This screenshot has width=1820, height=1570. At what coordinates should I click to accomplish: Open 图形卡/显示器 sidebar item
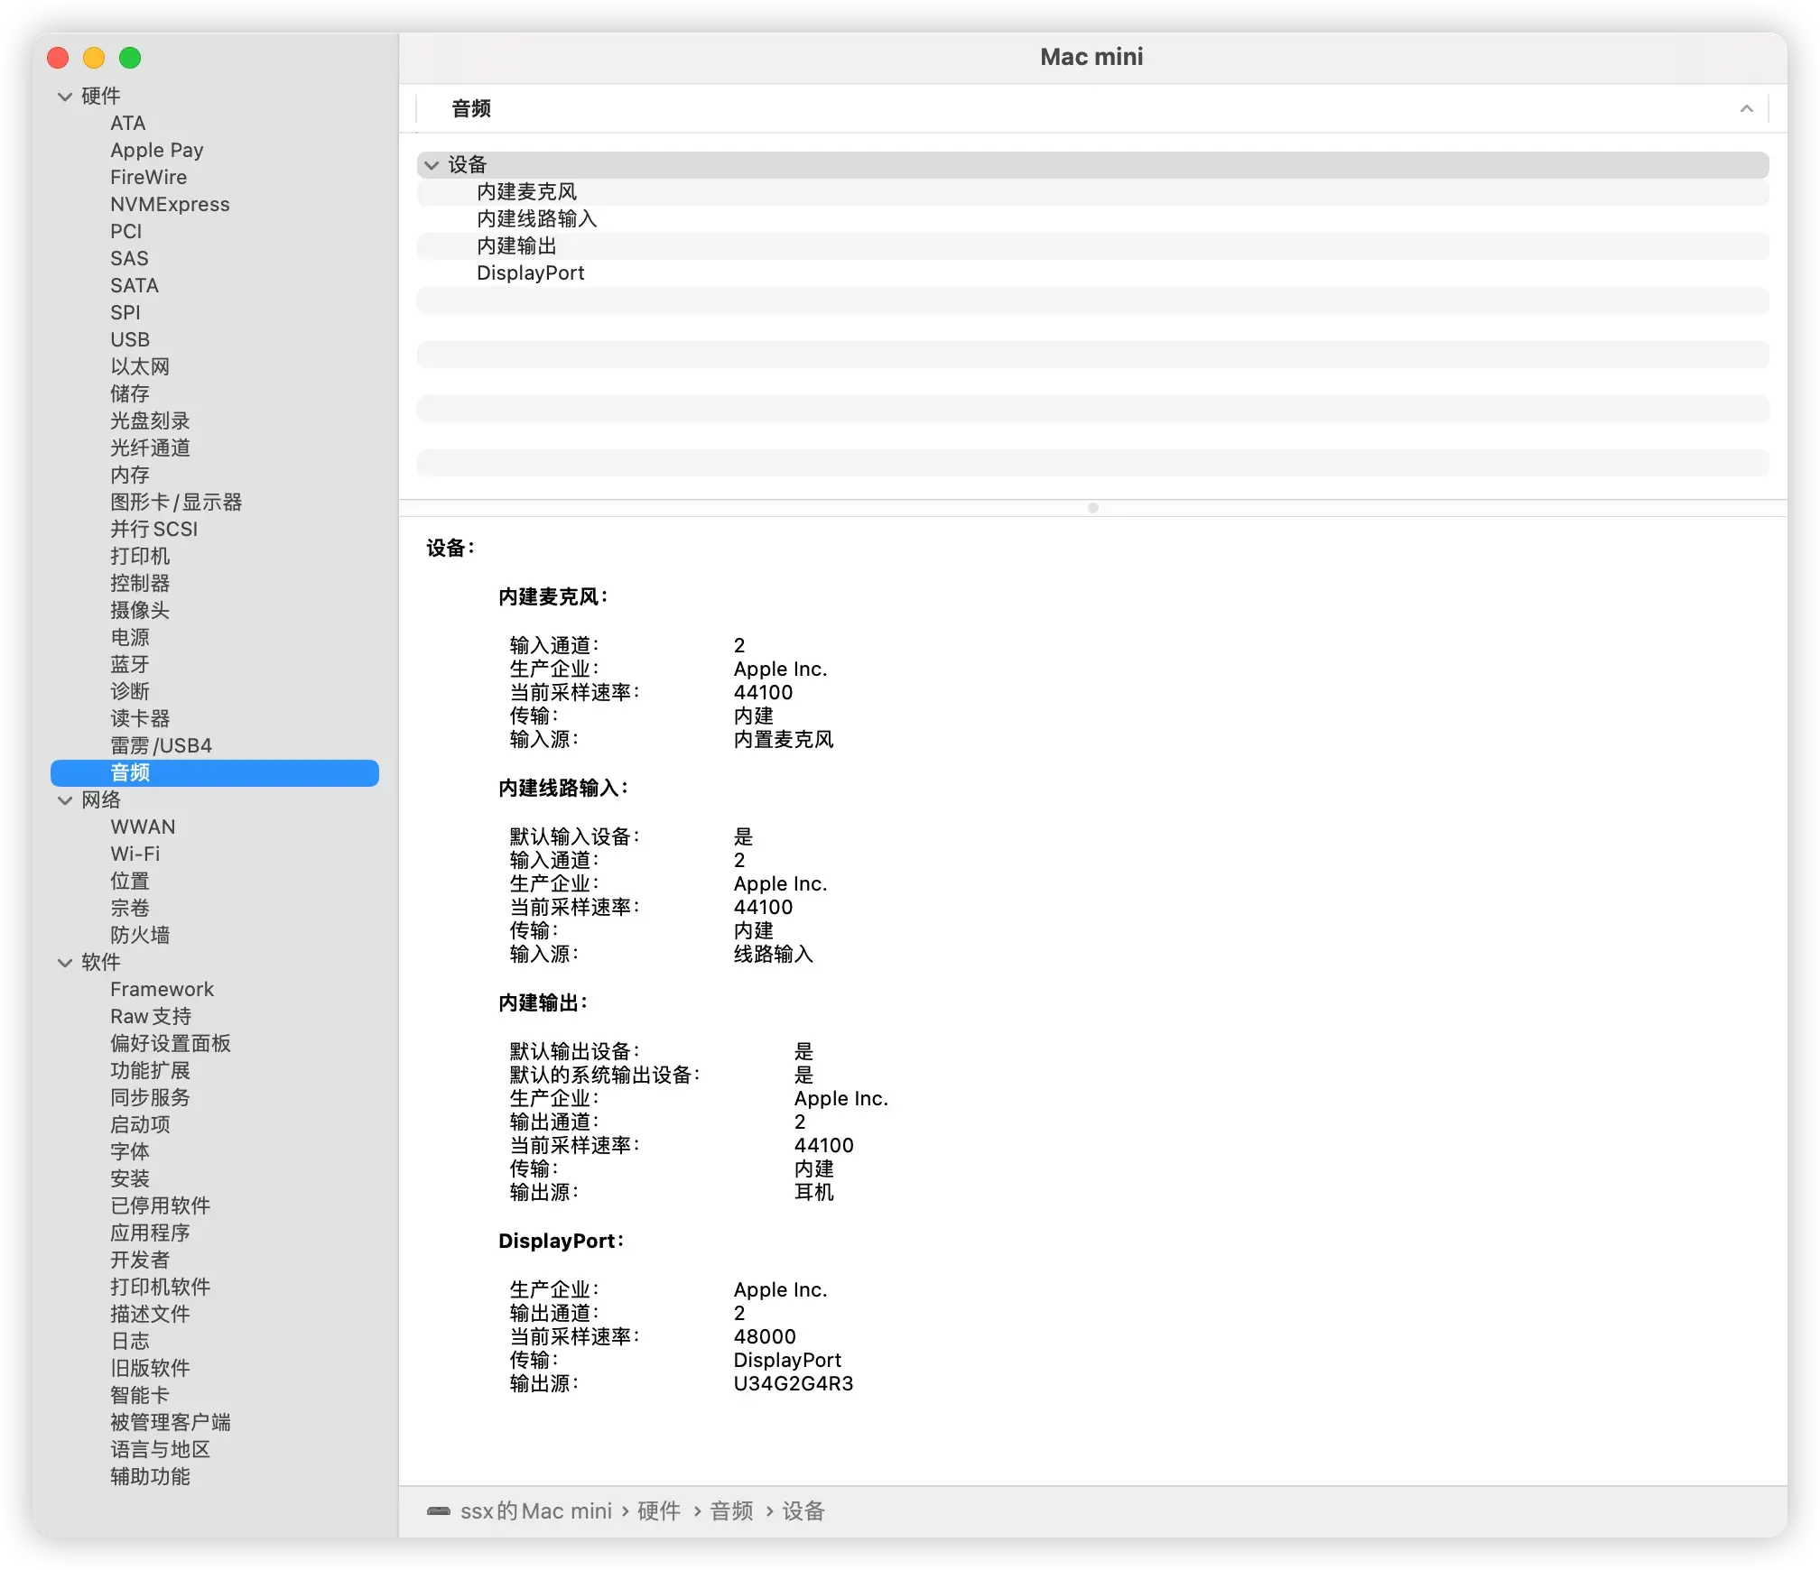point(176,503)
